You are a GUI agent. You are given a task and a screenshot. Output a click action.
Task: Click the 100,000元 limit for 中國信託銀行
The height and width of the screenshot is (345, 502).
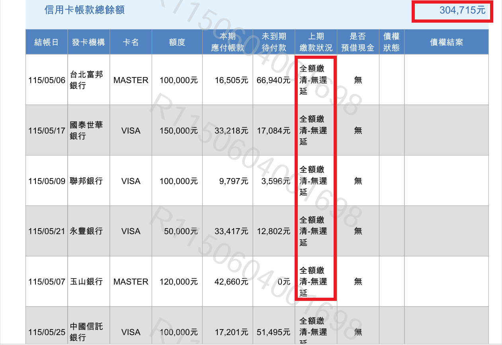[x=179, y=332]
